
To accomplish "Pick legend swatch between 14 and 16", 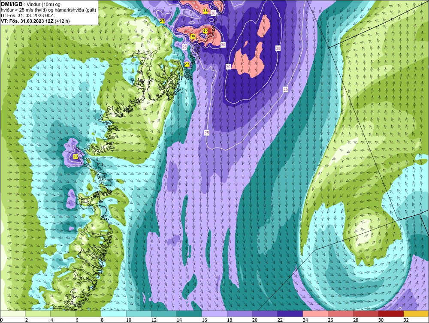I will click(x=189, y=314).
